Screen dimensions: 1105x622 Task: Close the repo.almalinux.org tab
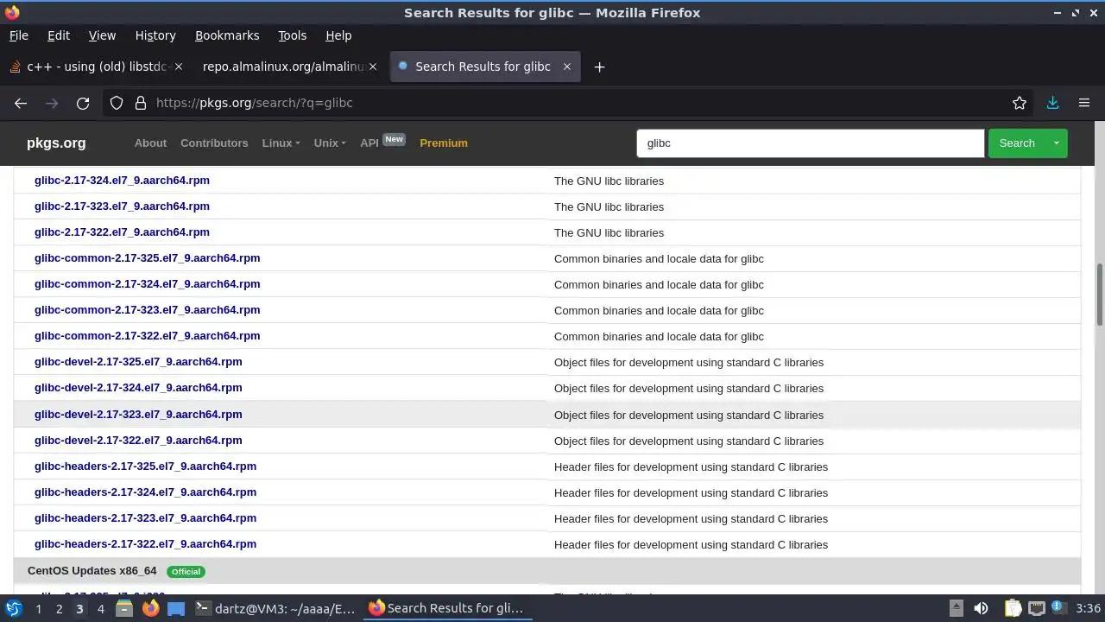[373, 67]
